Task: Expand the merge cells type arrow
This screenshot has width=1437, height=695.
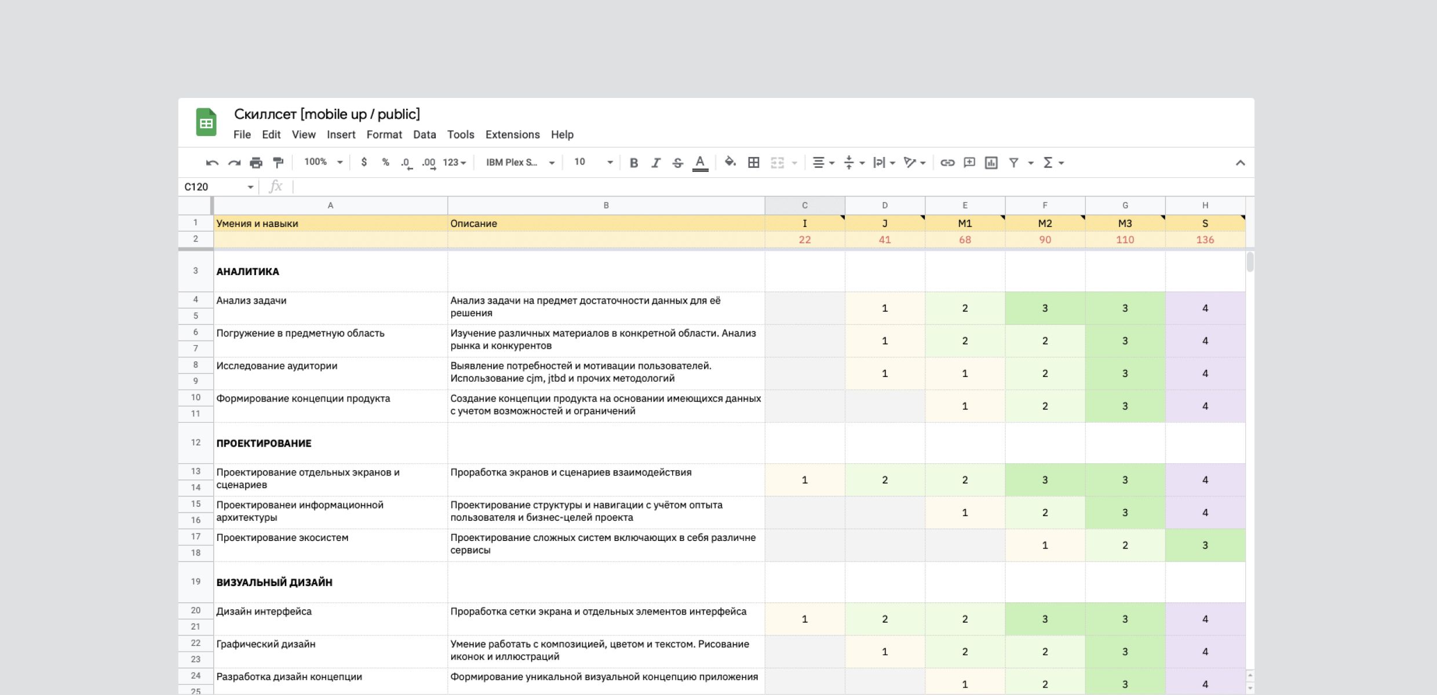Action: [794, 163]
